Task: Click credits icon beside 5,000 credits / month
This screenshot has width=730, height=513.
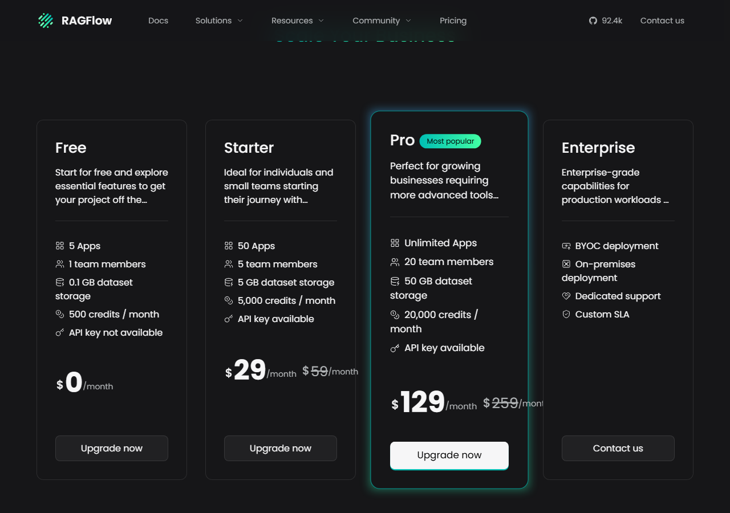Action: click(229, 300)
